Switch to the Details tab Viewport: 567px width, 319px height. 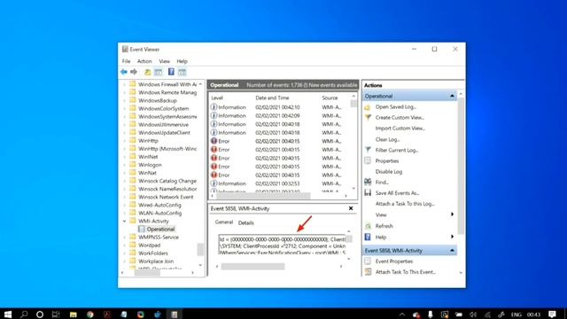click(x=246, y=222)
